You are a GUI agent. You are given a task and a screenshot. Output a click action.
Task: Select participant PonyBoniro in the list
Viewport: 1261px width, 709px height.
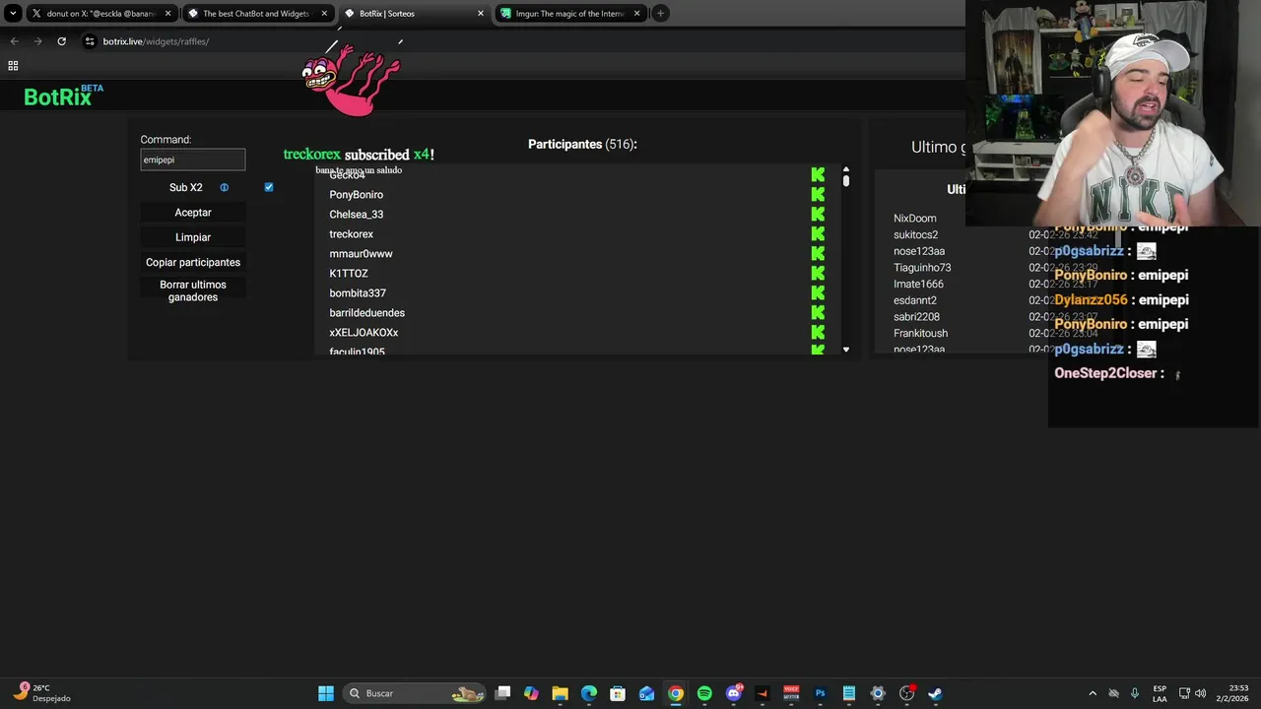(x=356, y=195)
